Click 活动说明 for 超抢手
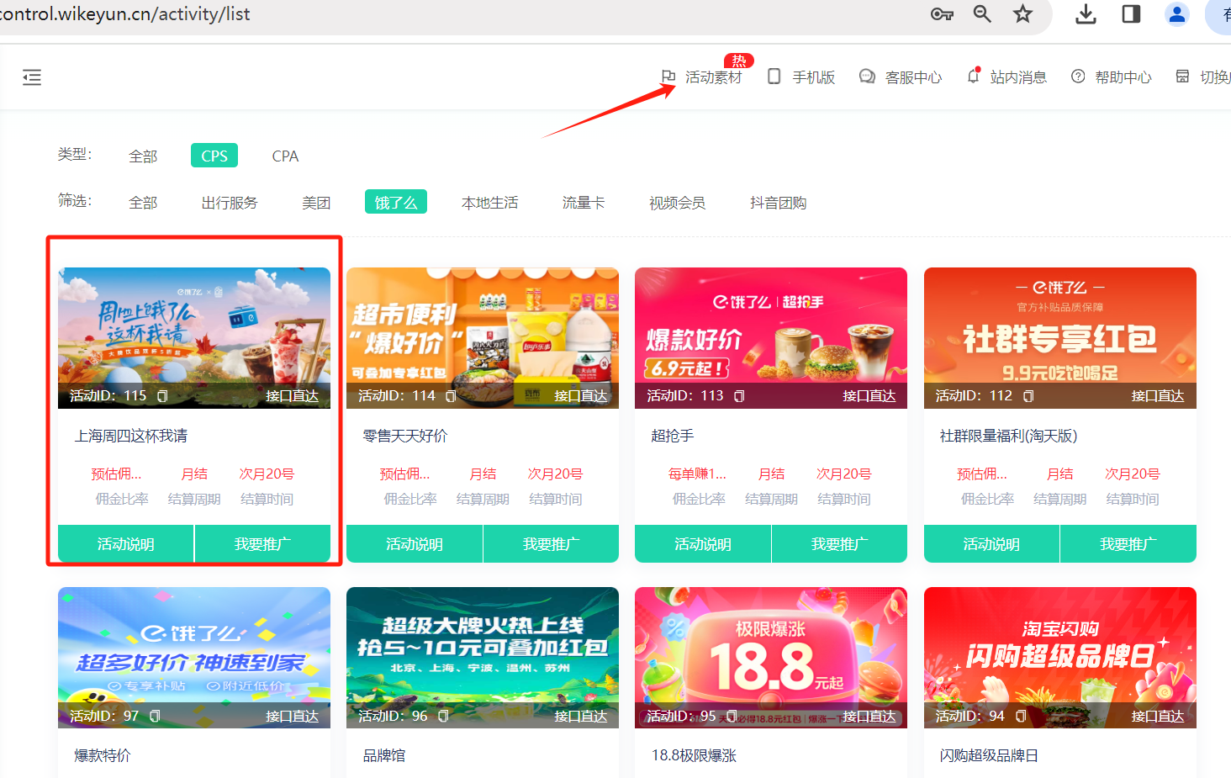 click(703, 544)
